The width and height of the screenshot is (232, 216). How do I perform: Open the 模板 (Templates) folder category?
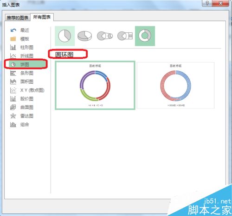point(19,39)
